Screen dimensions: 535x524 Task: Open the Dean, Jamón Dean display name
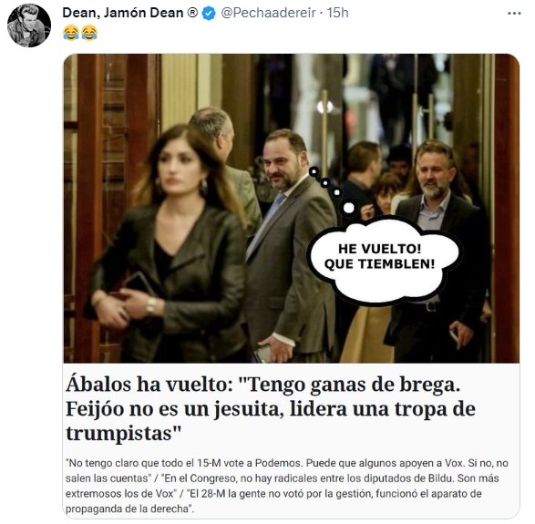click(x=123, y=13)
